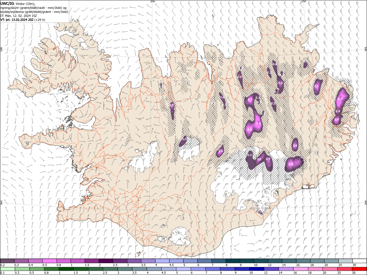The width and height of the screenshot is (367, 275).
Task: Select the top legend swatch between 18 and 20
Action: coord(317,261)
